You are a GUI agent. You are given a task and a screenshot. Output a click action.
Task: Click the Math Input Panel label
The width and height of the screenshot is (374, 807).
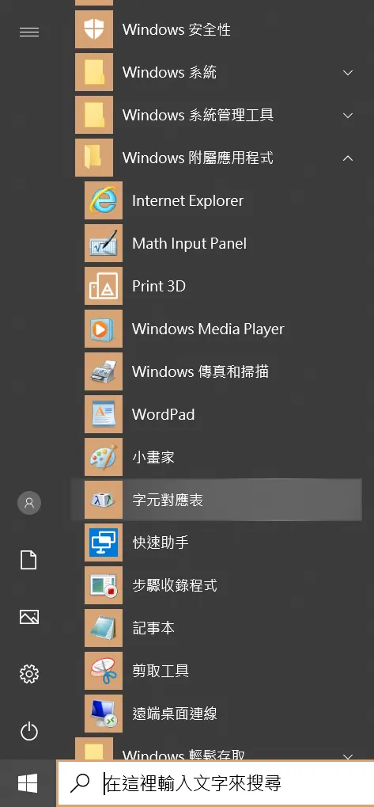189,243
